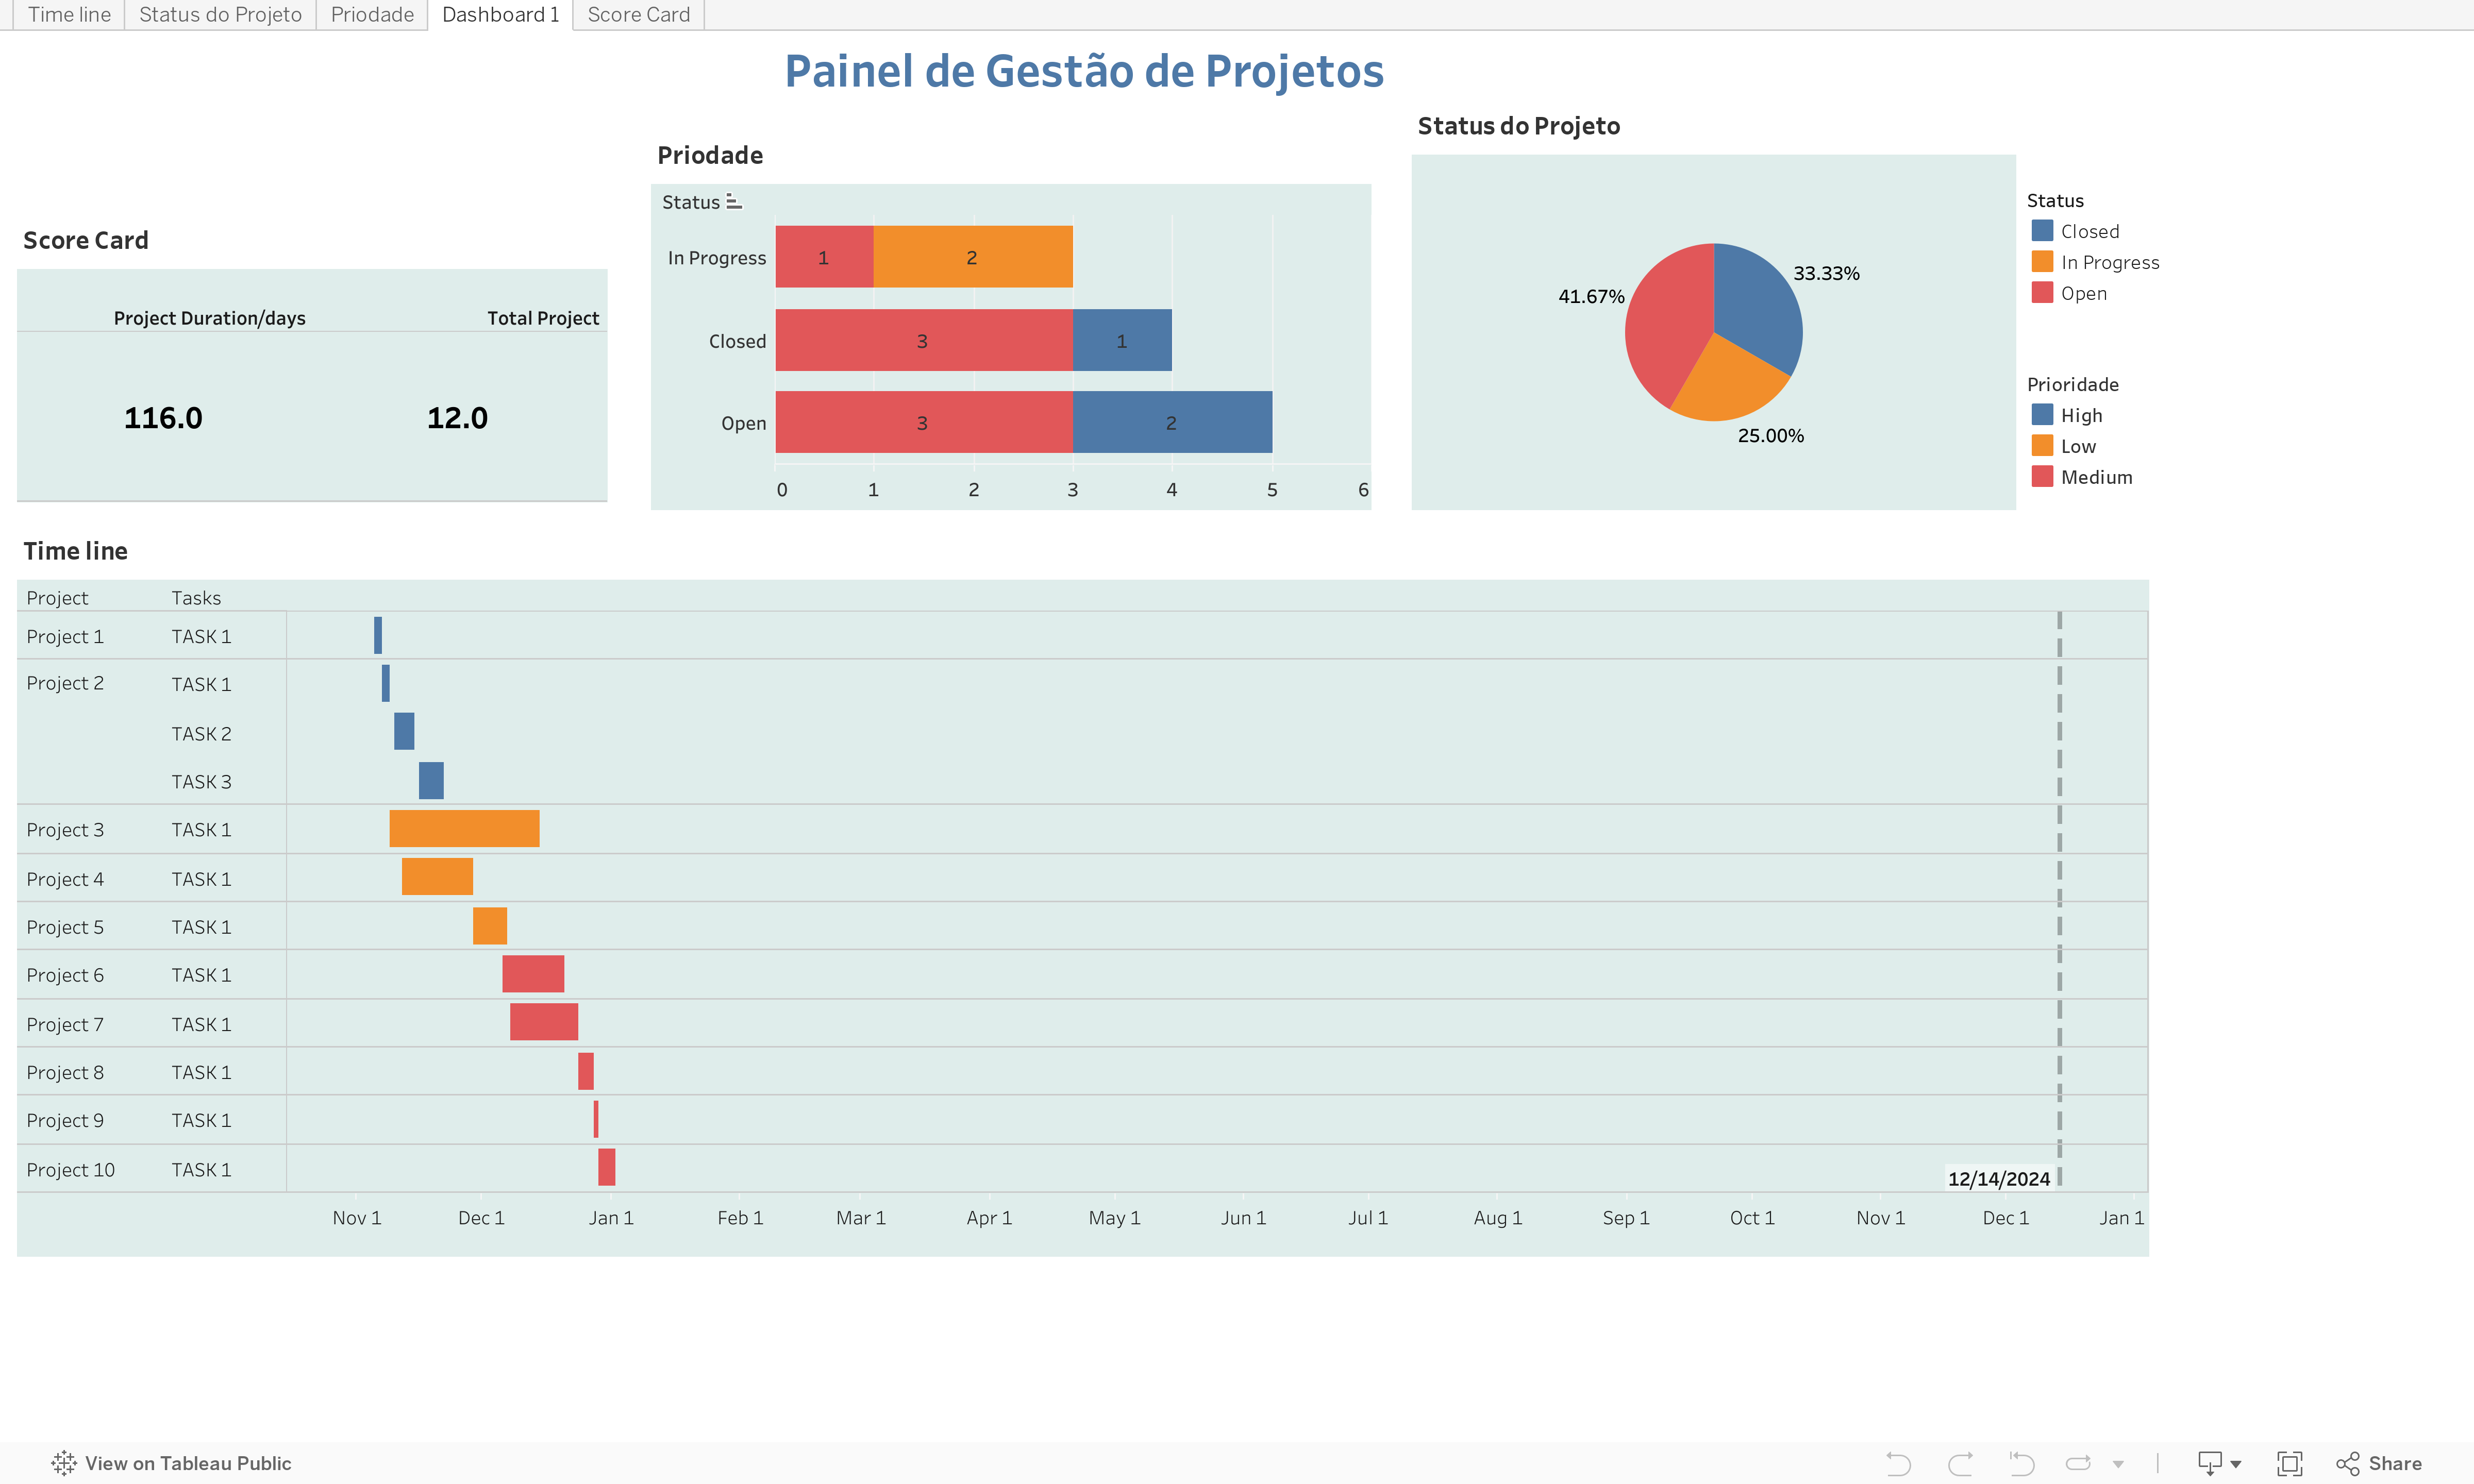Click the Project 8 row label
This screenshot has width=2474, height=1484.
(x=65, y=1073)
